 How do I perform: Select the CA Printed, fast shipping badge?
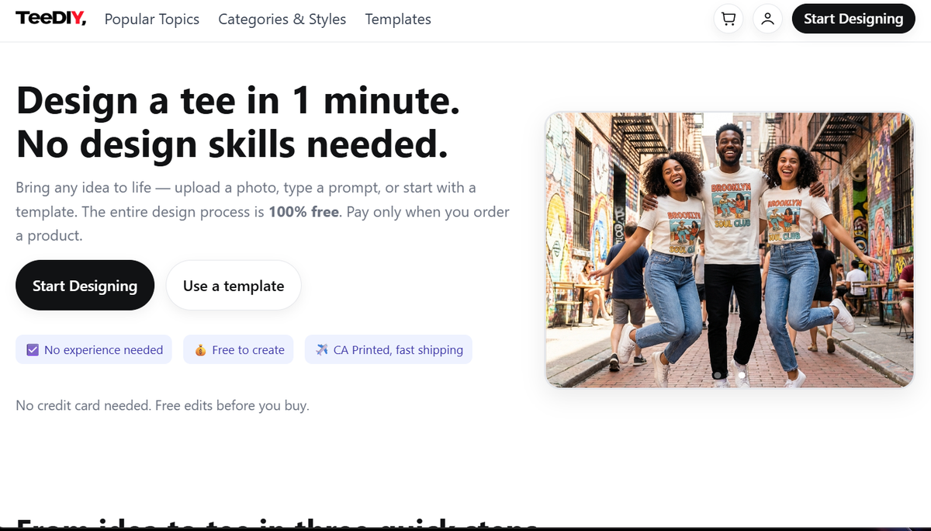(388, 349)
